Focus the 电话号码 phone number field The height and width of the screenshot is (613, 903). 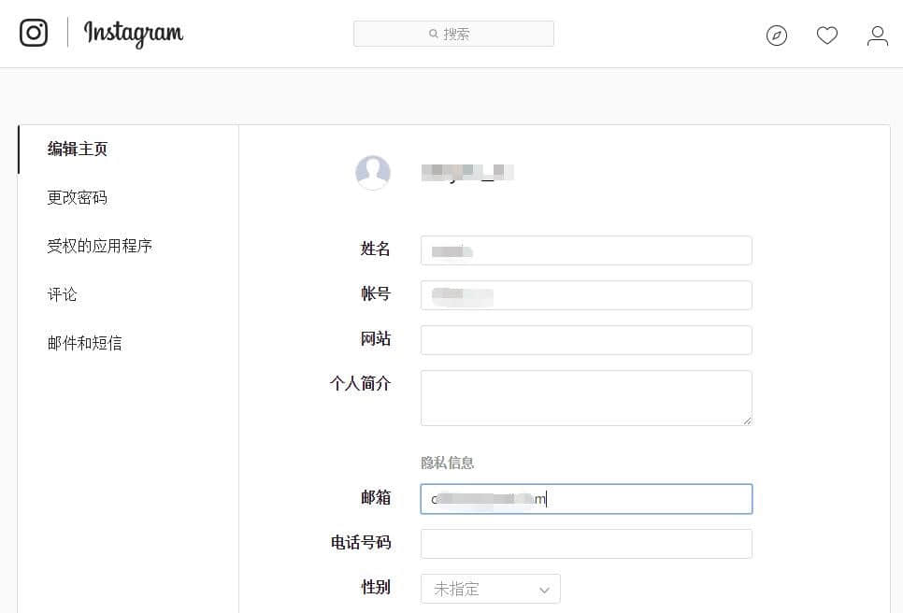[586, 544]
